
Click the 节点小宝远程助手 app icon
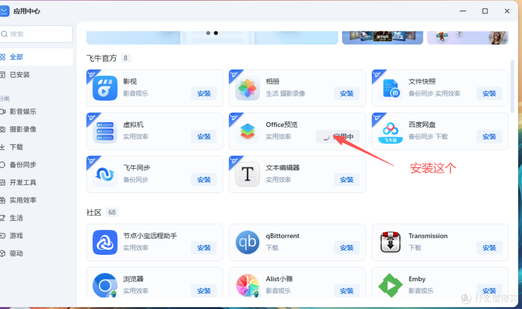(105, 242)
